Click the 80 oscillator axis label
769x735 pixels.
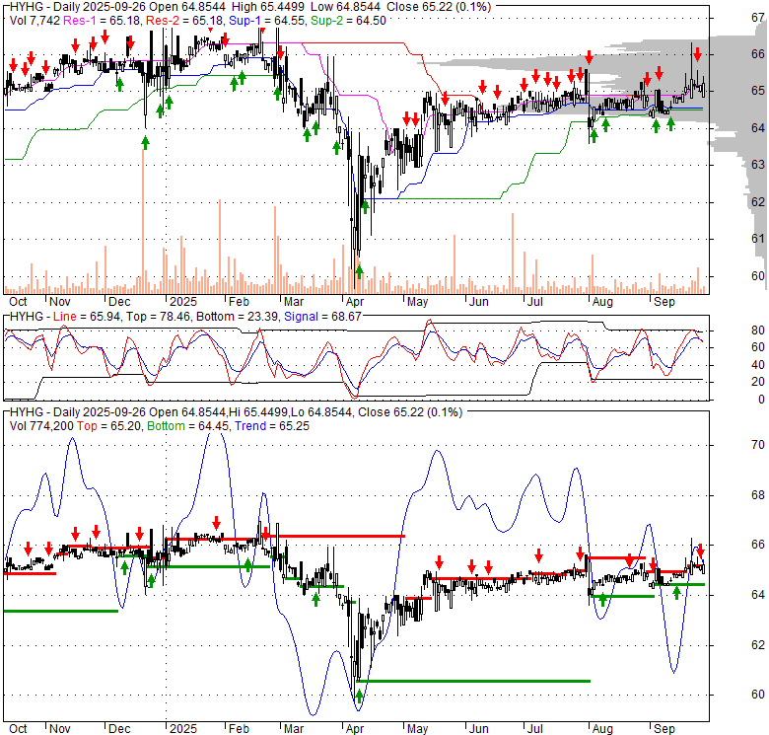pos(758,331)
